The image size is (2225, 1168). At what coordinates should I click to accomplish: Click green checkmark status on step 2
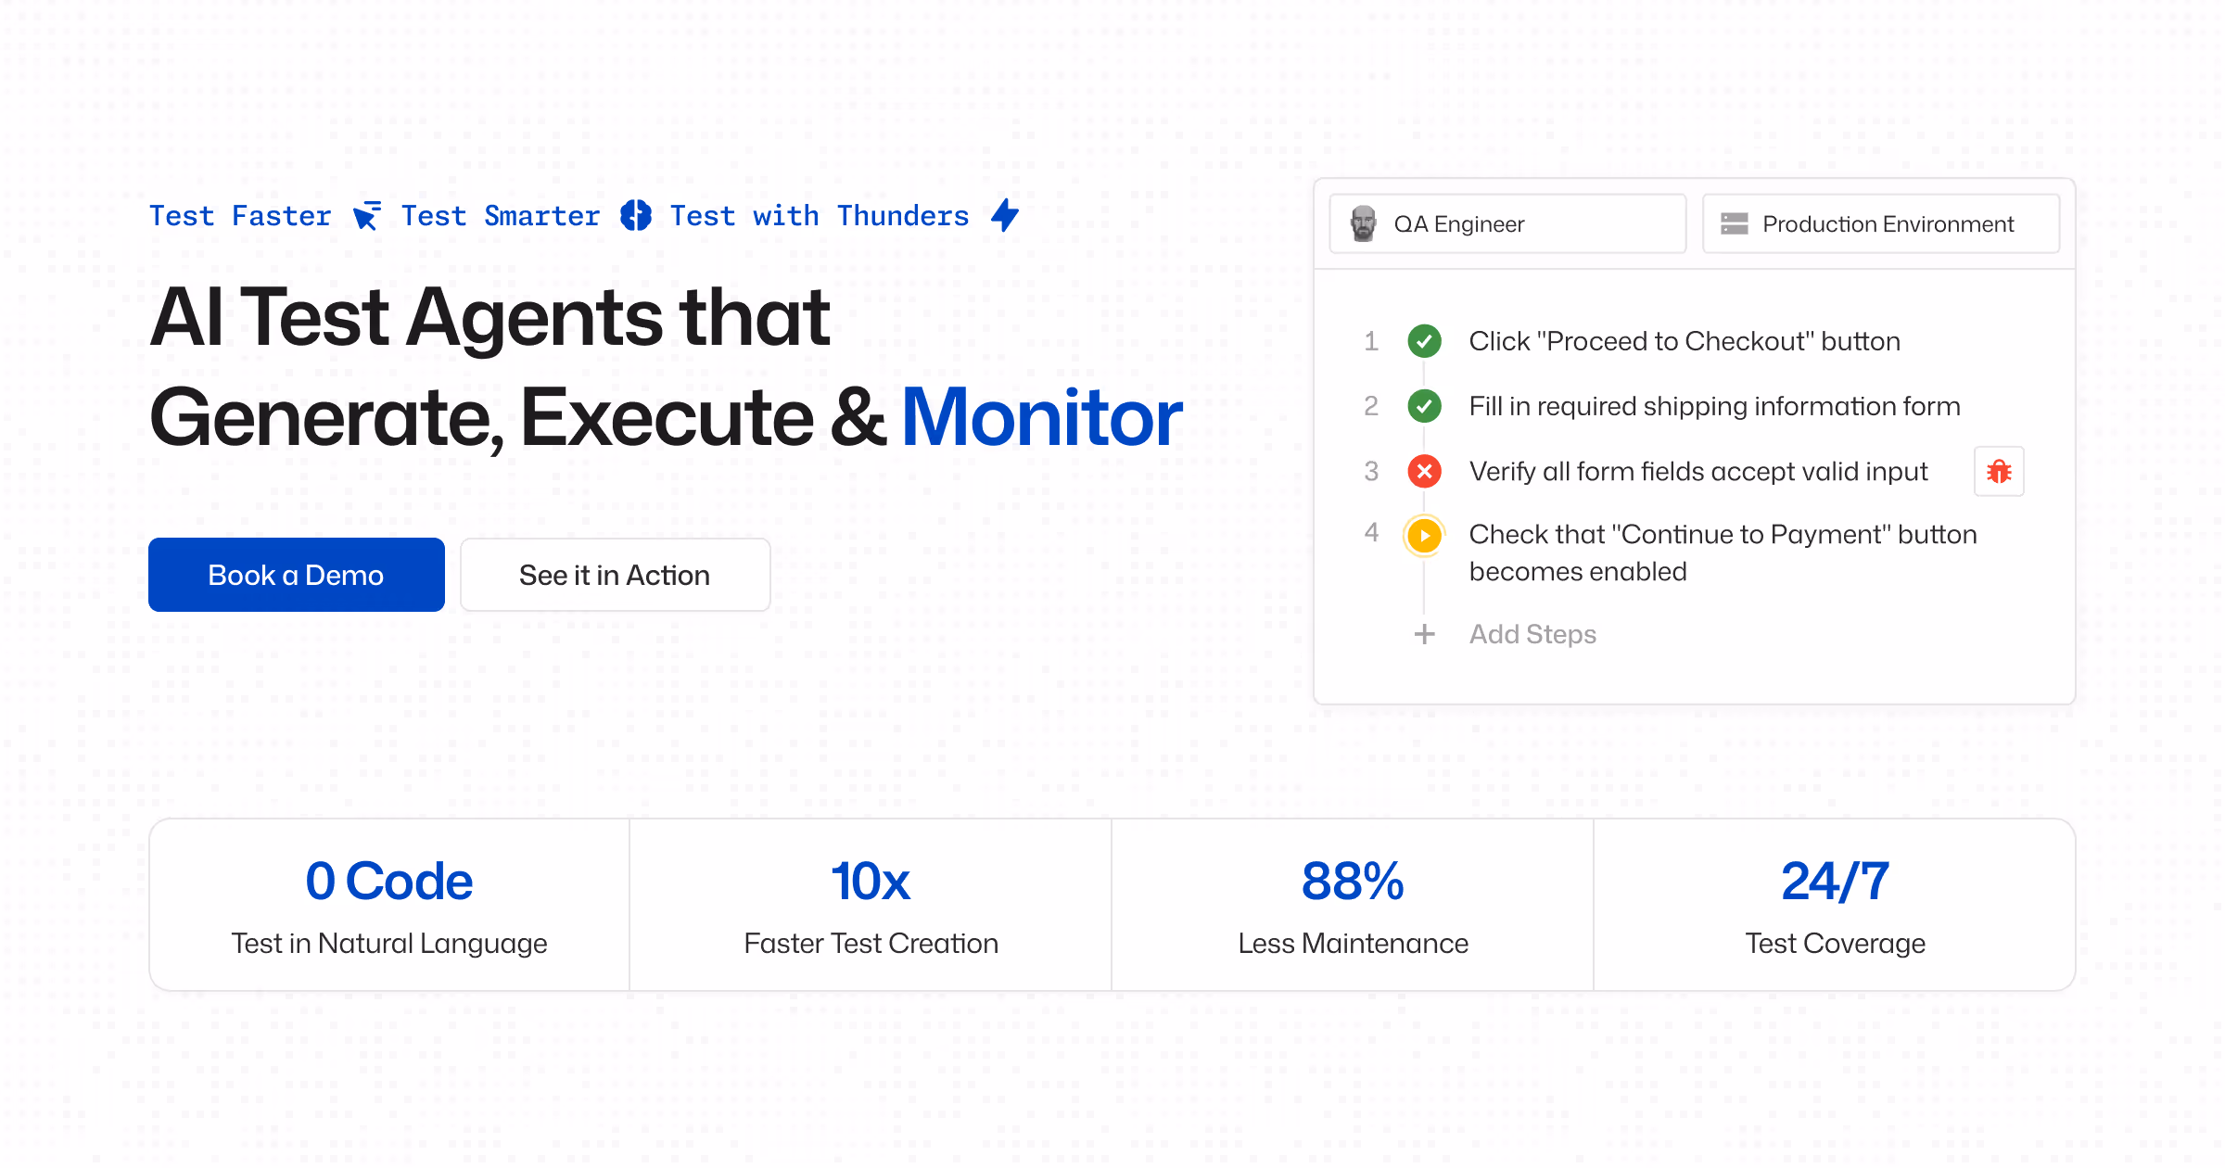pos(1425,407)
